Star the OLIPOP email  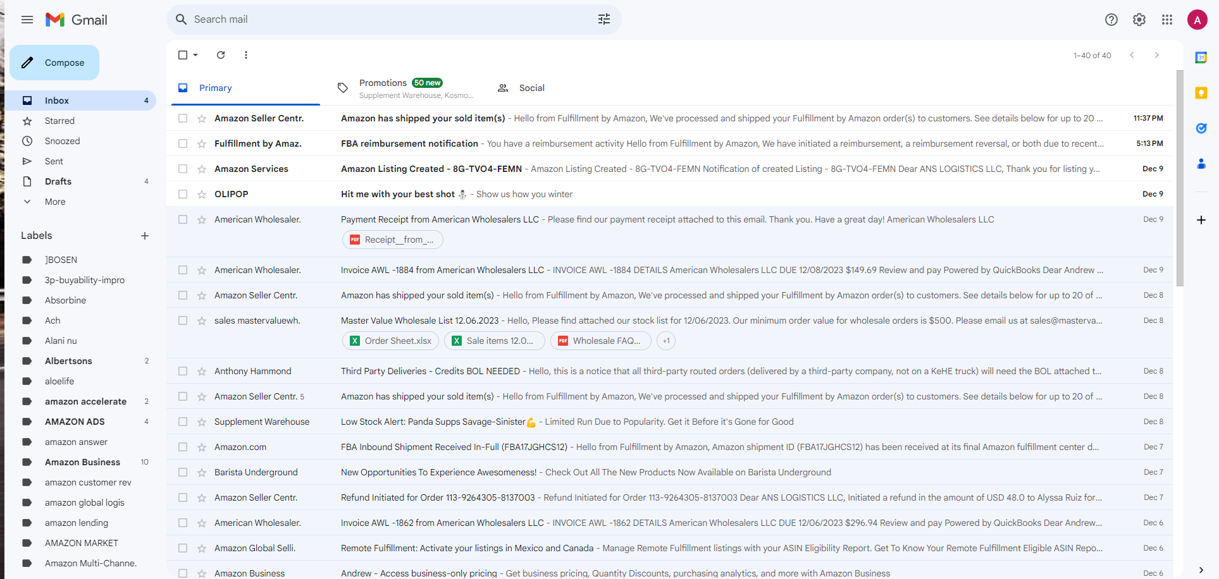202,194
